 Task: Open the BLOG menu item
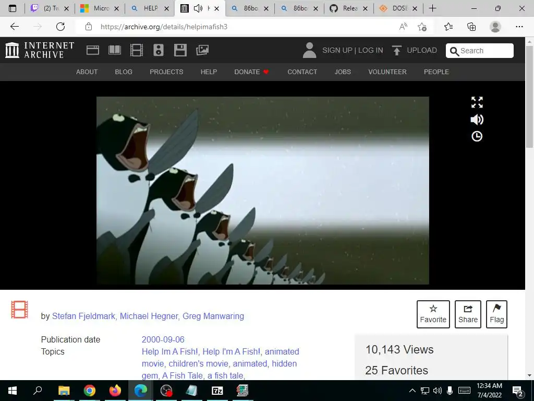click(x=124, y=72)
